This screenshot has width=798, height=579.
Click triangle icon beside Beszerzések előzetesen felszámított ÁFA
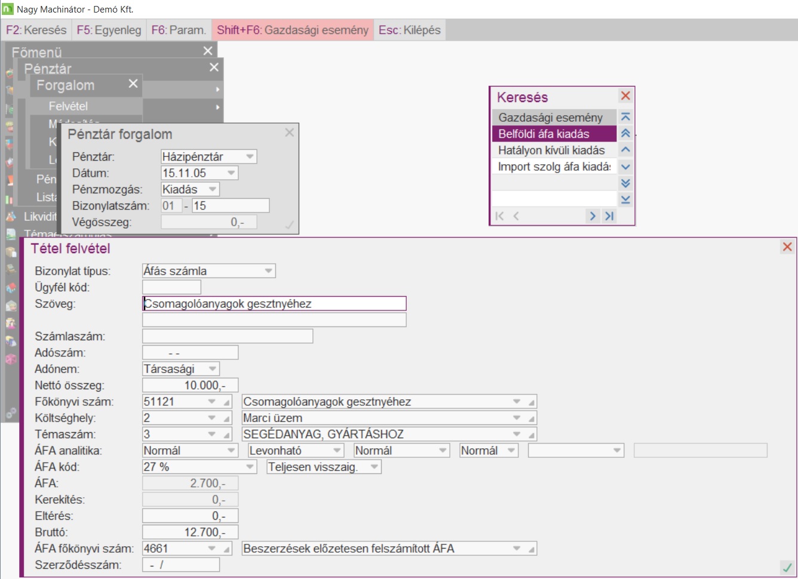tap(531, 549)
